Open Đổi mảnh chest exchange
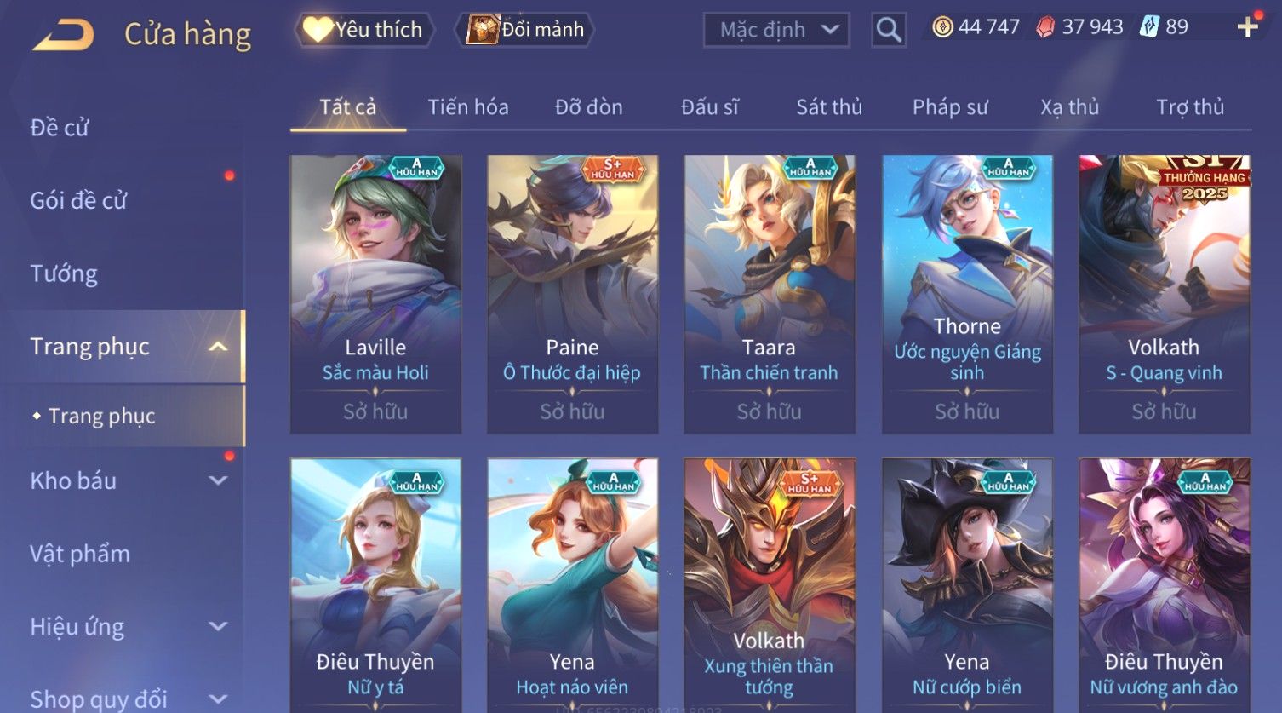Screen dimensions: 1282x713 (525, 30)
